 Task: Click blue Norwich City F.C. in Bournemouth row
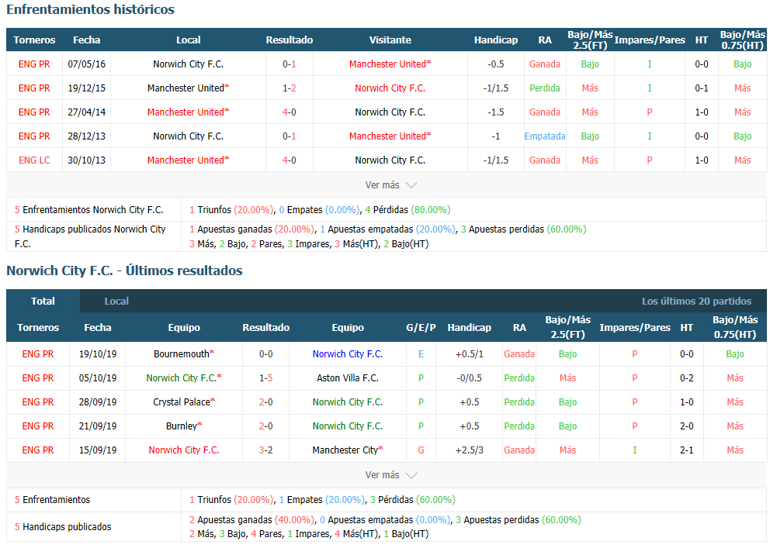(x=348, y=354)
